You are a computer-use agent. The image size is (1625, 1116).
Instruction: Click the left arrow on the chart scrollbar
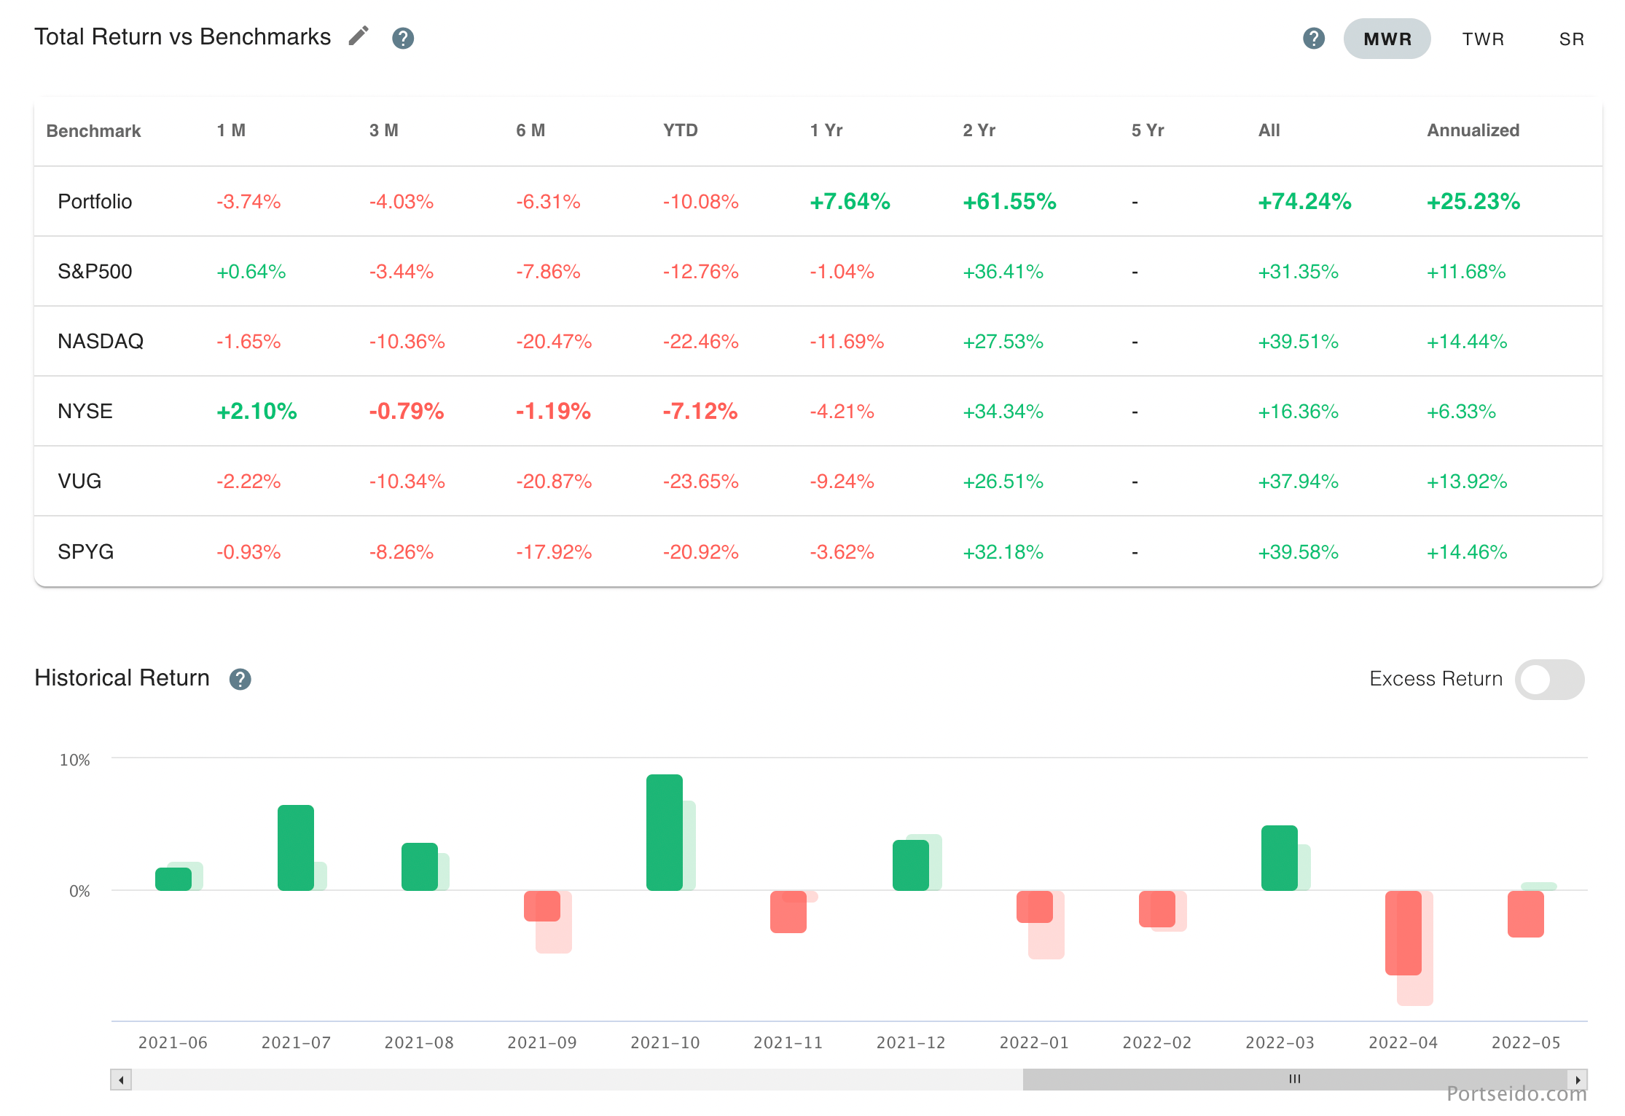tap(121, 1080)
